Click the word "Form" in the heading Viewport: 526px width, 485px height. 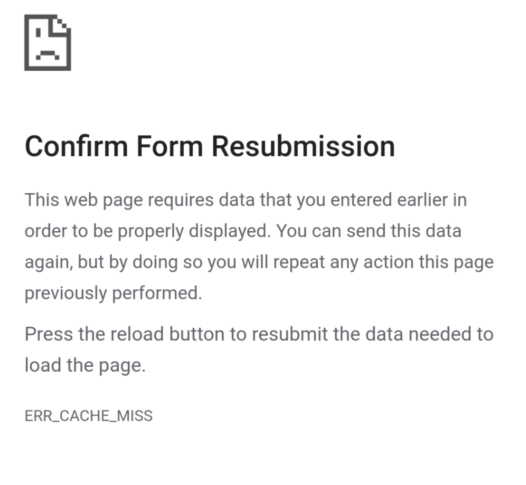coord(170,146)
